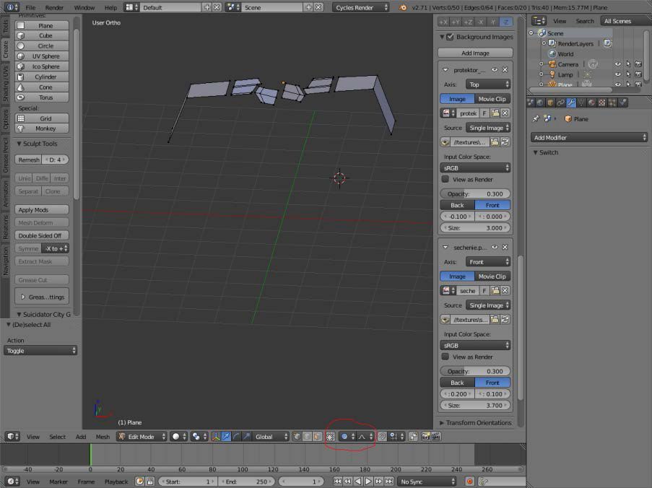Add a Monkey mesh

42,128
